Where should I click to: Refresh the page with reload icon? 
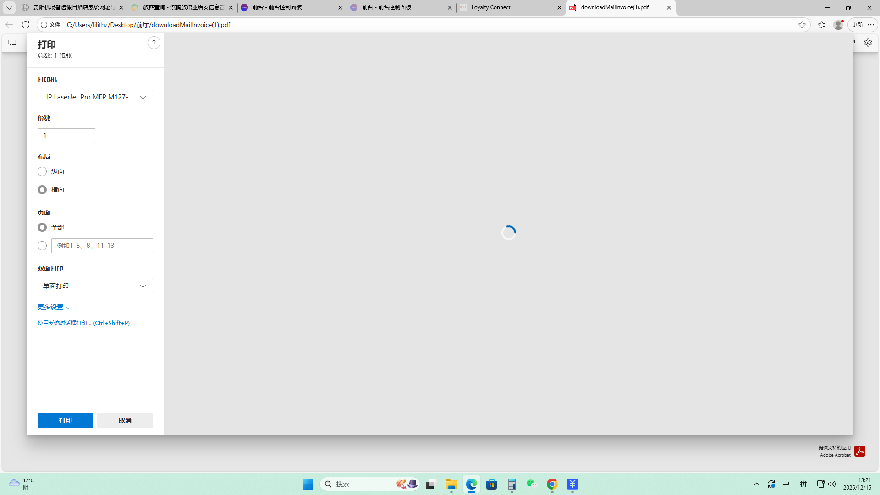click(26, 25)
